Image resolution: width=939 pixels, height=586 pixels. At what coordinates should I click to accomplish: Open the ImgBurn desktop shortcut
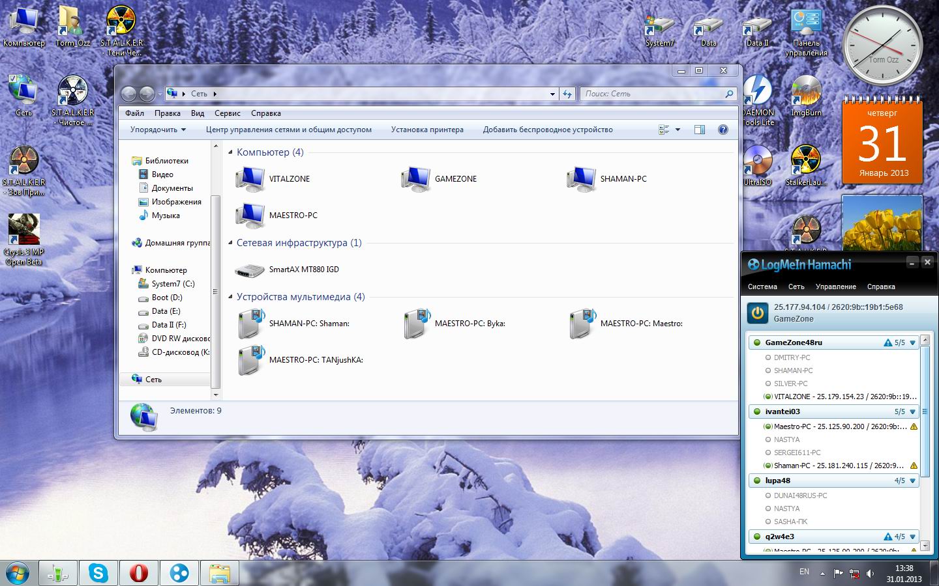tap(806, 96)
